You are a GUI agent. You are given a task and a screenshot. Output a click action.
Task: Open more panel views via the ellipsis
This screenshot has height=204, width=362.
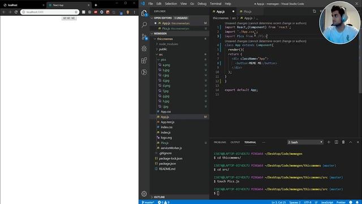click(264, 142)
